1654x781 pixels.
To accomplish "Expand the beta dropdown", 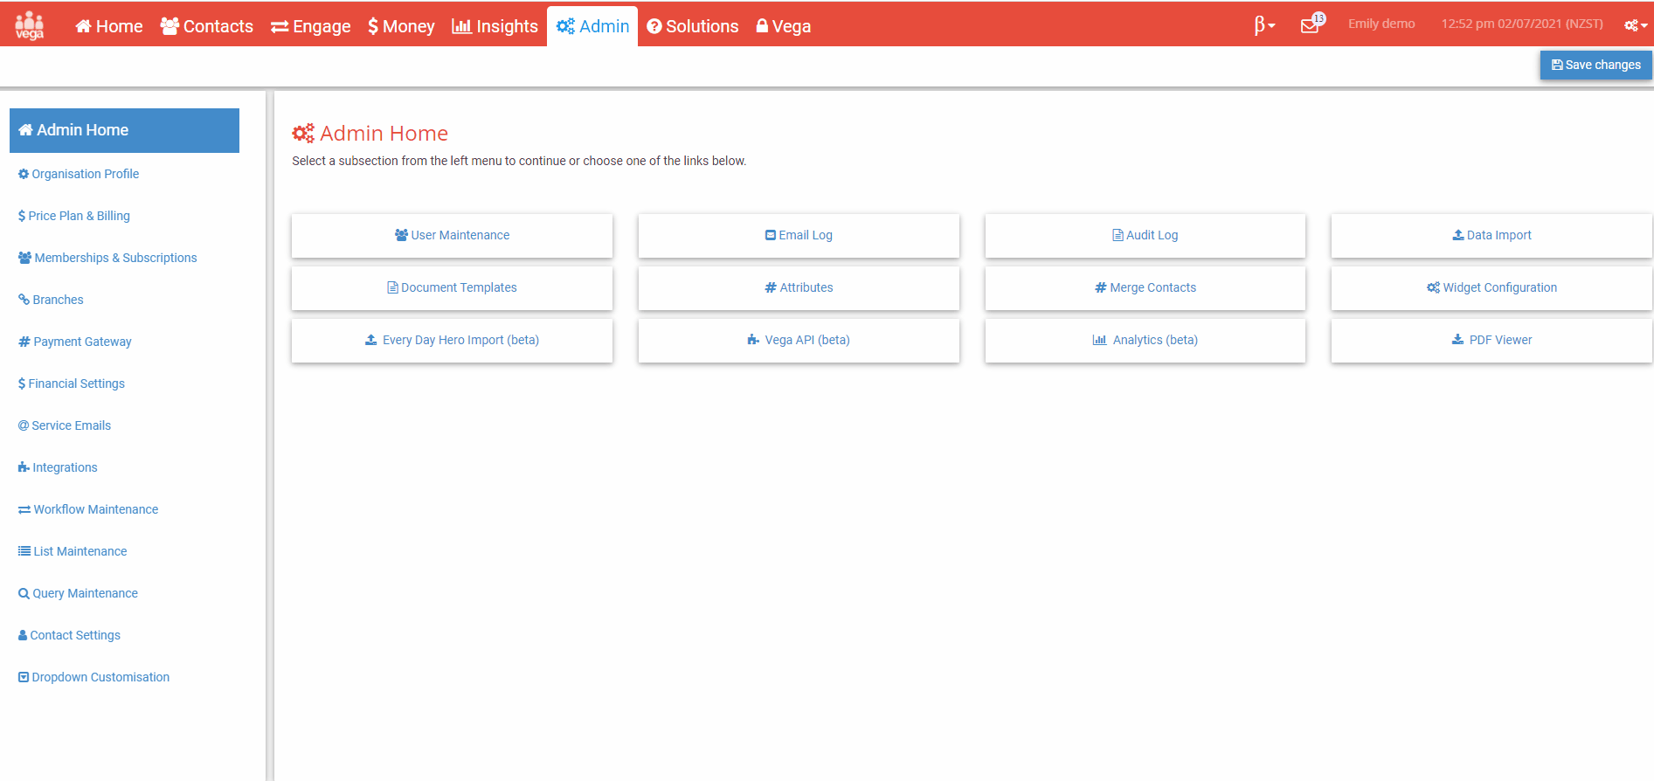I will [x=1264, y=25].
